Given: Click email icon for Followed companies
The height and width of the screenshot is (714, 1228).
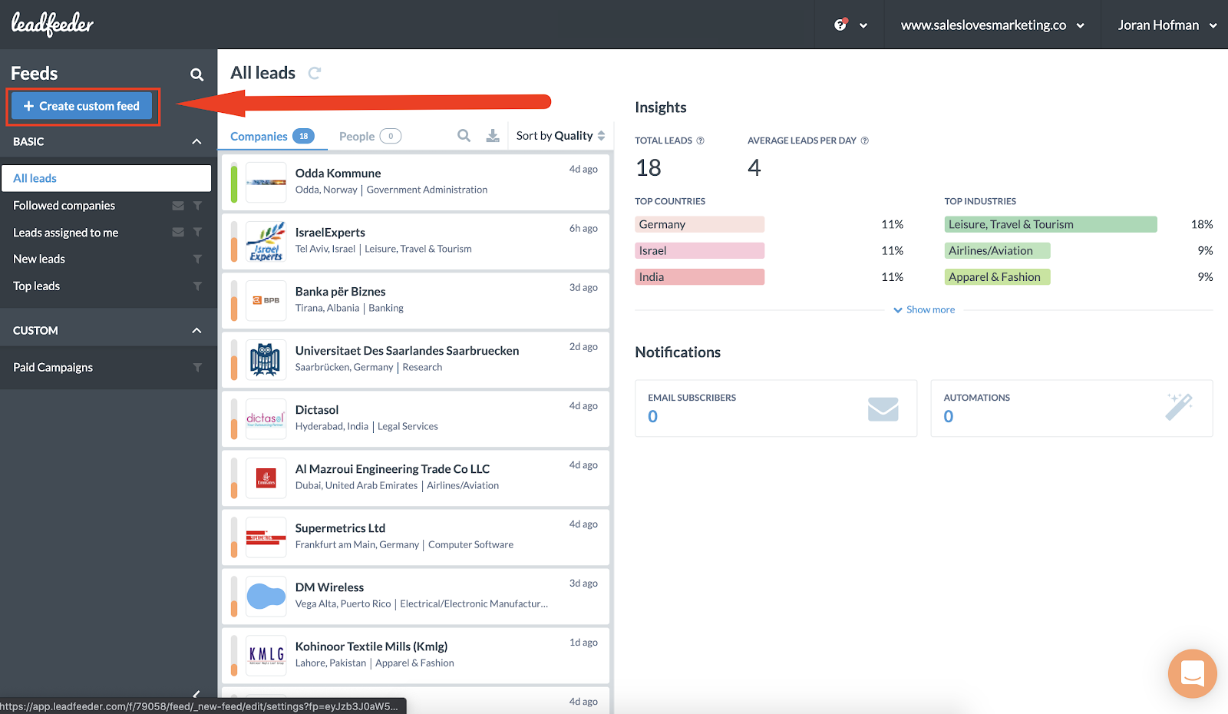Looking at the screenshot, I should 178,206.
